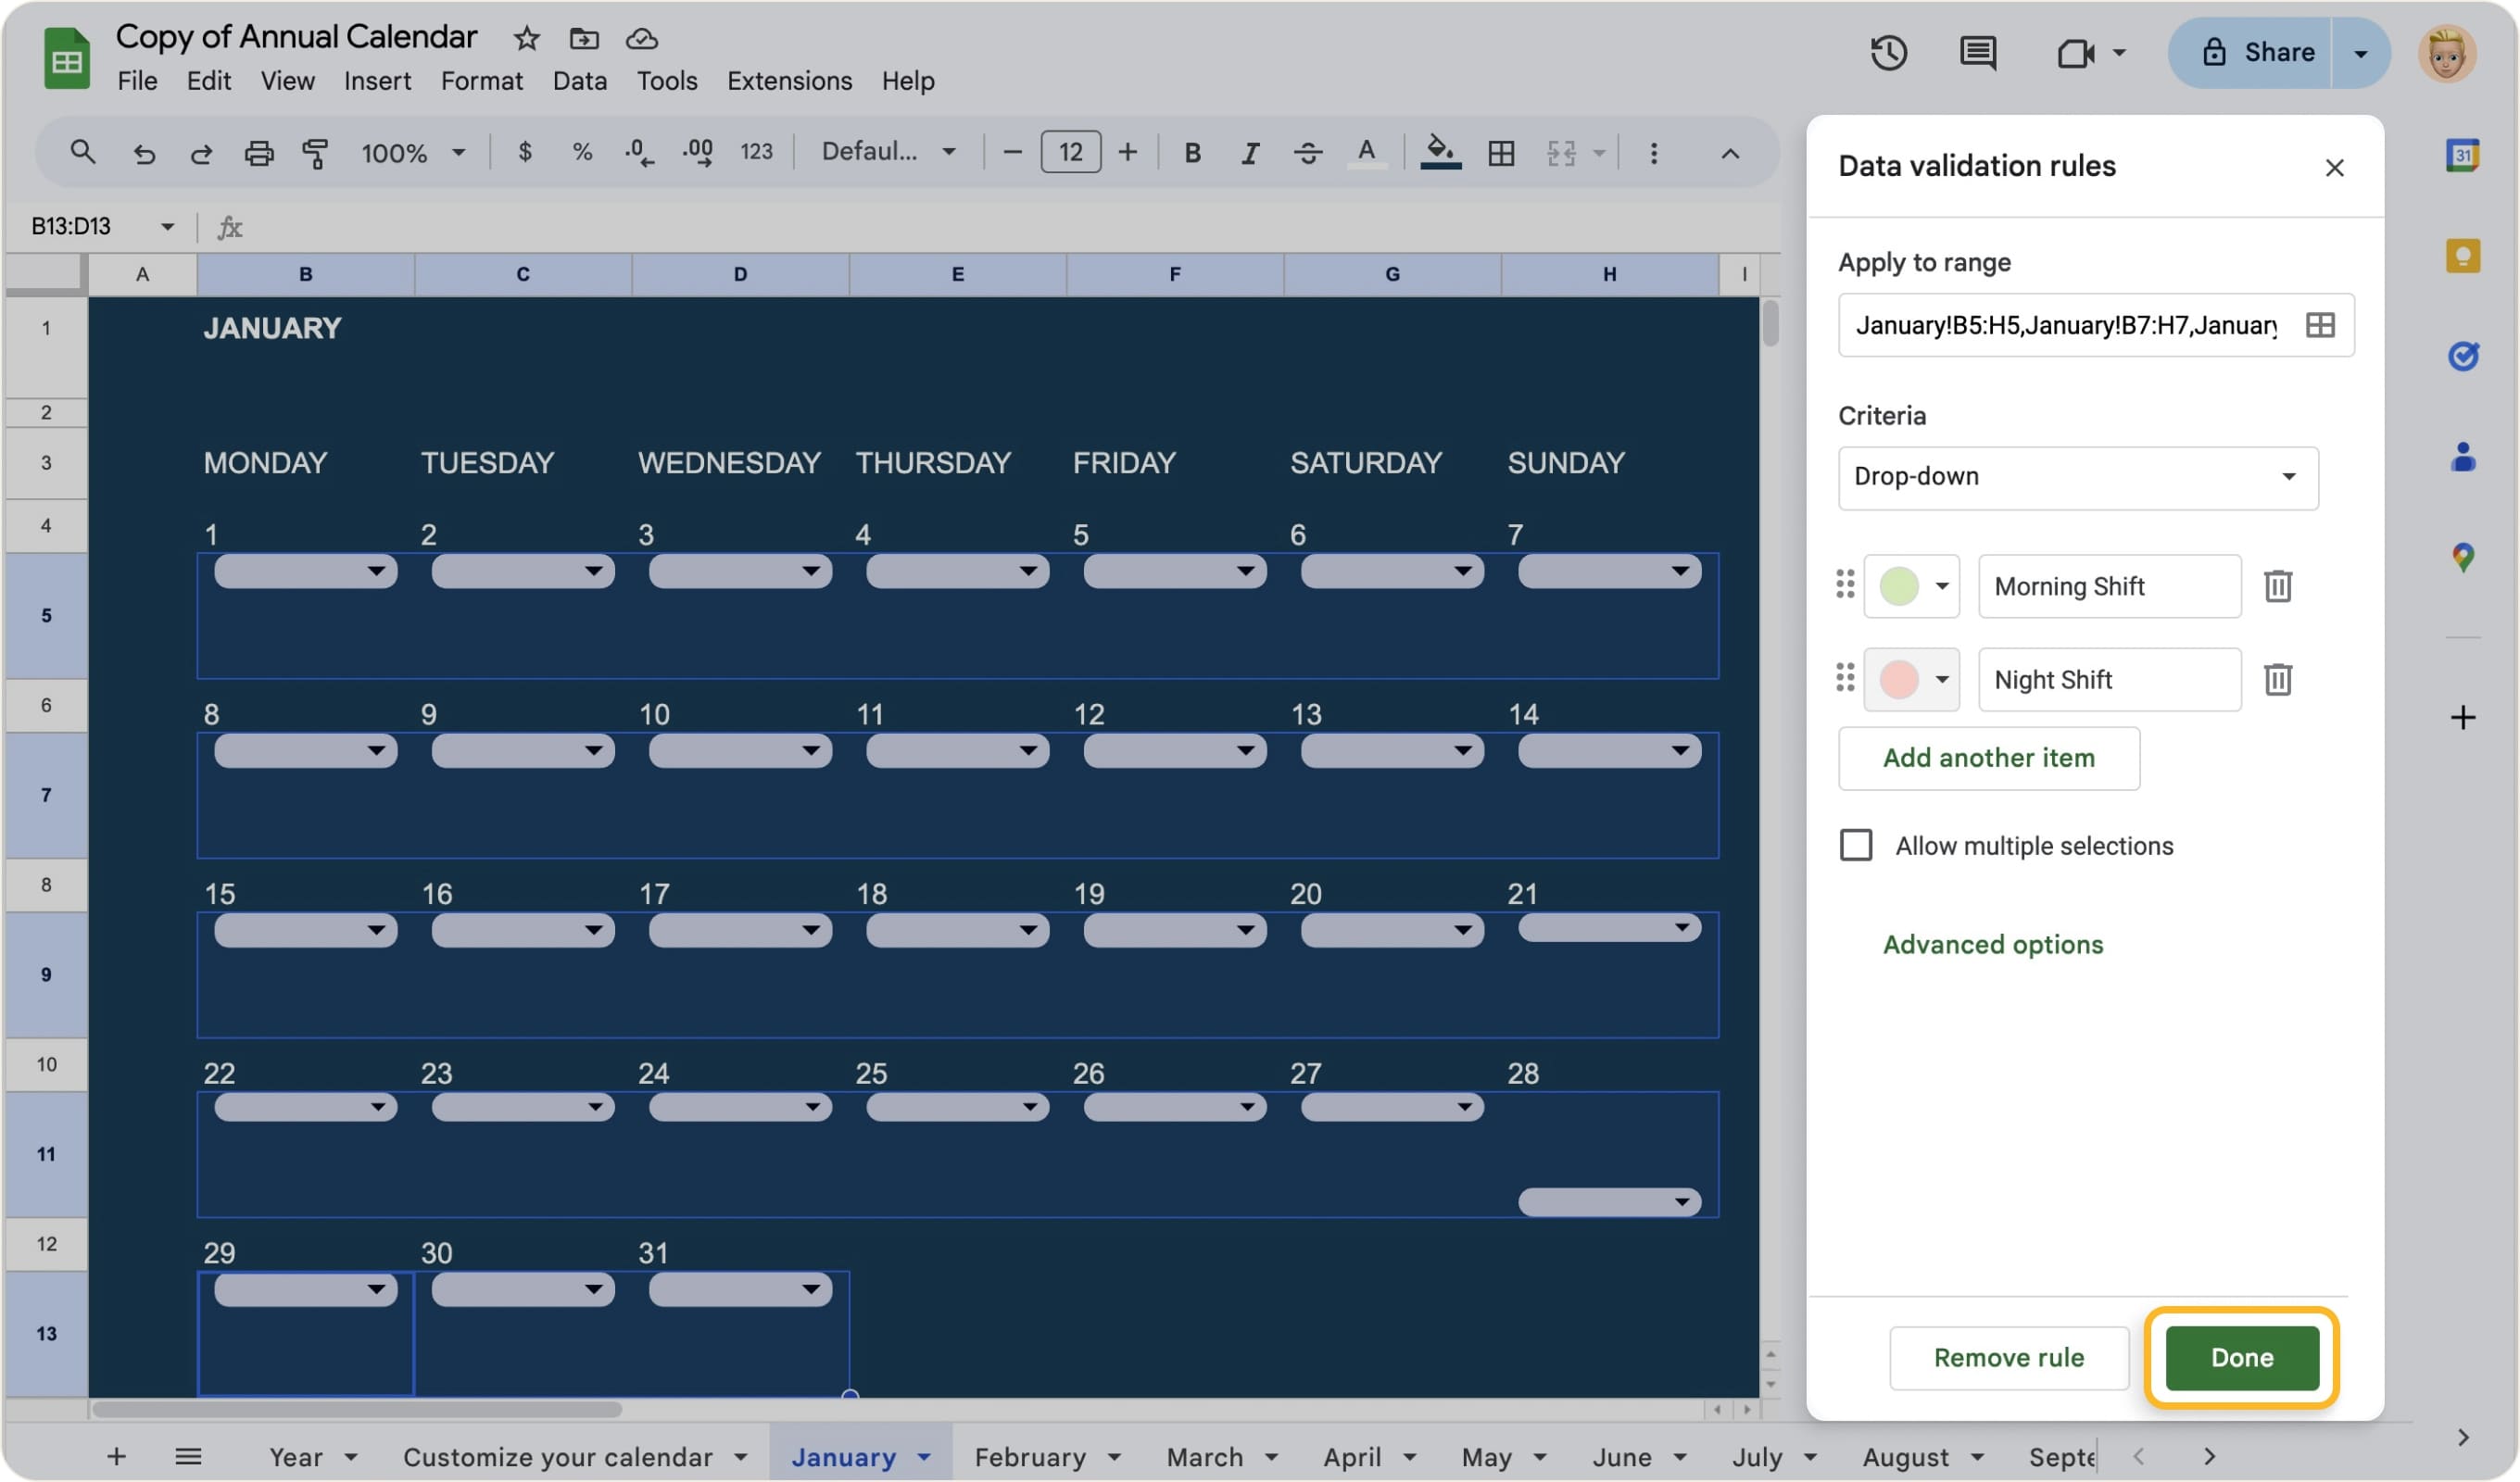Click Add another item

pyautogui.click(x=1988, y=758)
